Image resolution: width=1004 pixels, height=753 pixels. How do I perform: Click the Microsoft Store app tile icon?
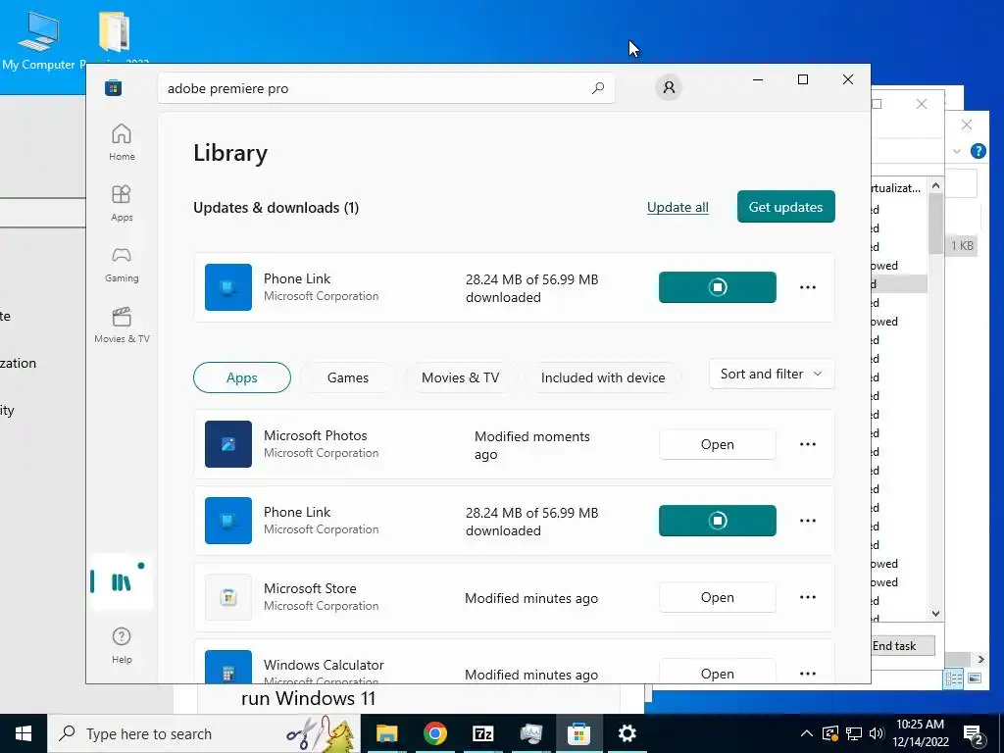pyautogui.click(x=227, y=597)
